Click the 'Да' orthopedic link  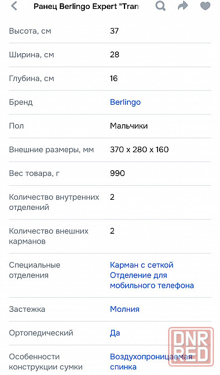(115, 333)
